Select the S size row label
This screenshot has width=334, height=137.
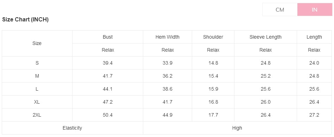point(37,63)
